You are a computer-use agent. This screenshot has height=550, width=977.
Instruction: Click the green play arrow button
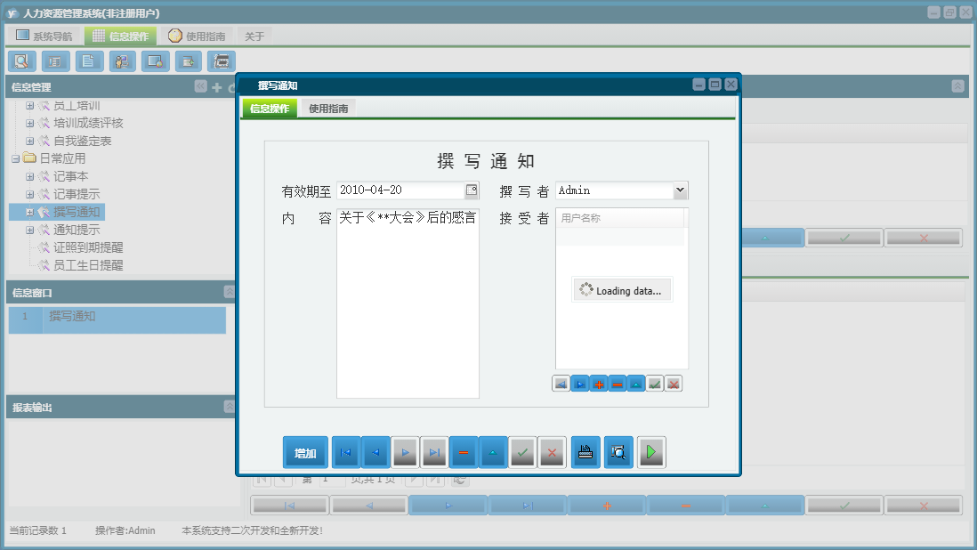[651, 452]
